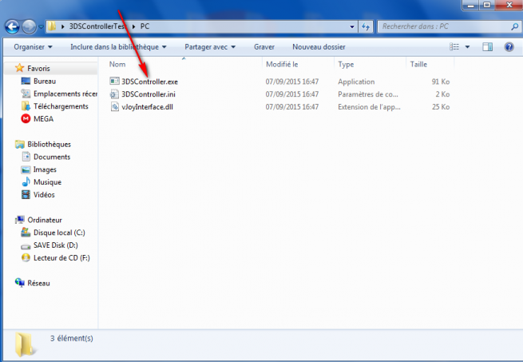Open Téléchargements in the sidebar
Screen dimensions: 523x362
pyautogui.click(x=61, y=106)
